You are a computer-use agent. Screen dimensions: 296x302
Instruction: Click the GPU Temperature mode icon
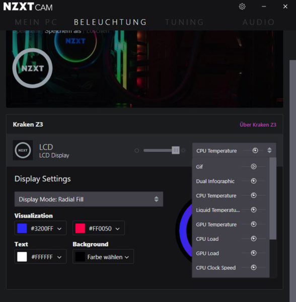(254, 224)
